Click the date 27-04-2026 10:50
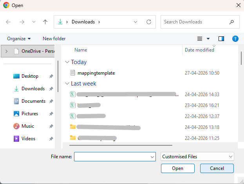The image size is (244, 184). 202,73
